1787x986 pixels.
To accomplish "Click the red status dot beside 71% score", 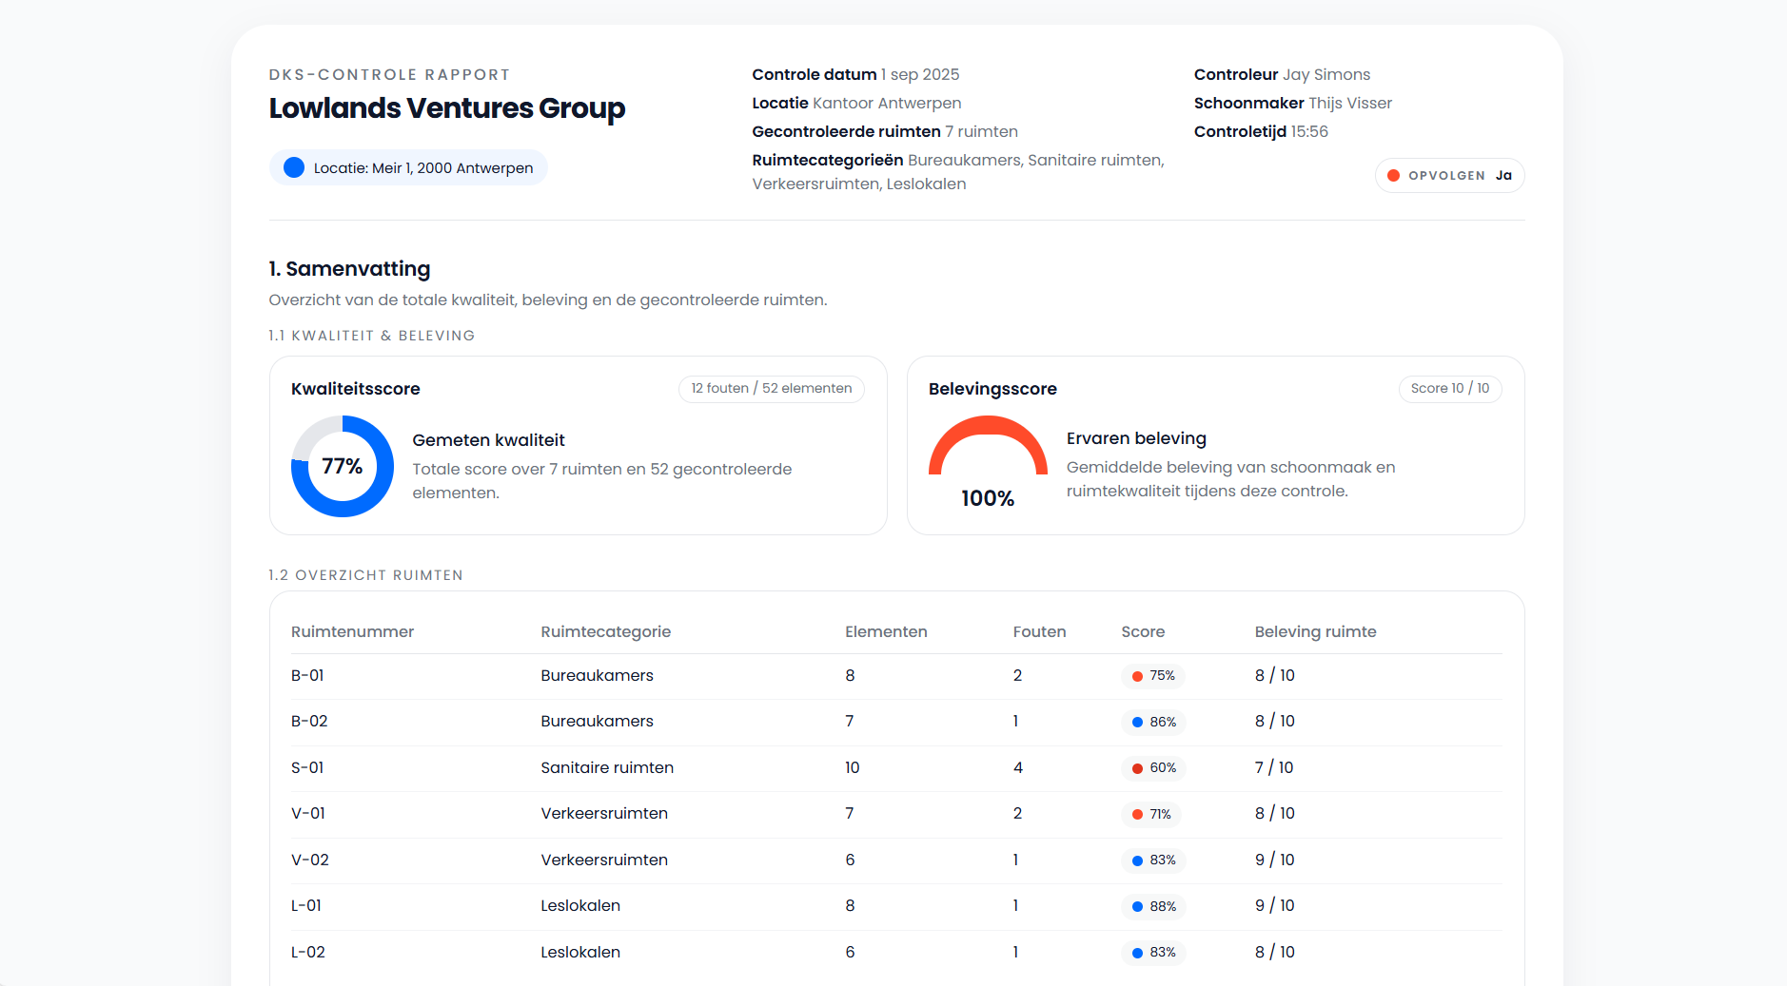I will (1137, 814).
